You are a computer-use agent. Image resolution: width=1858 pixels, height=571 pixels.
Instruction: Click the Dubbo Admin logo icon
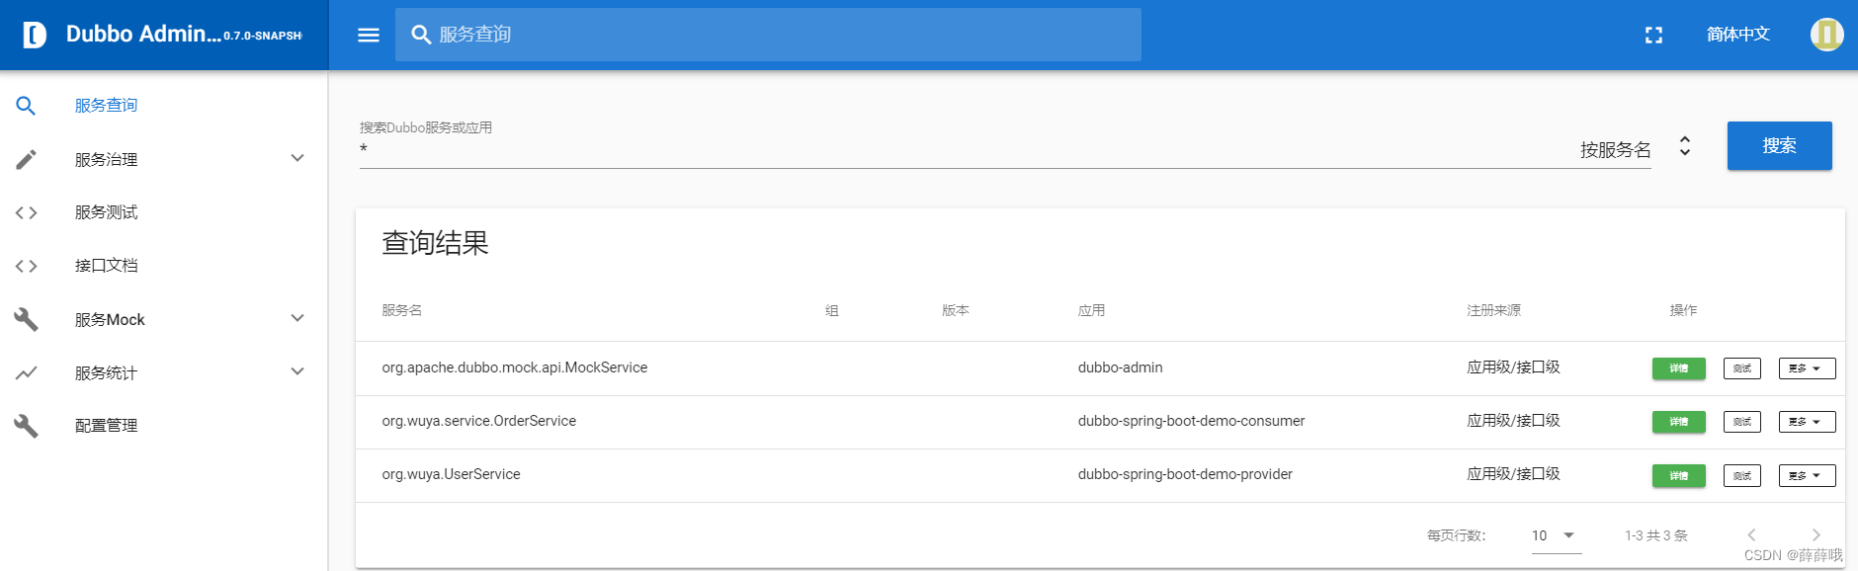click(x=35, y=36)
